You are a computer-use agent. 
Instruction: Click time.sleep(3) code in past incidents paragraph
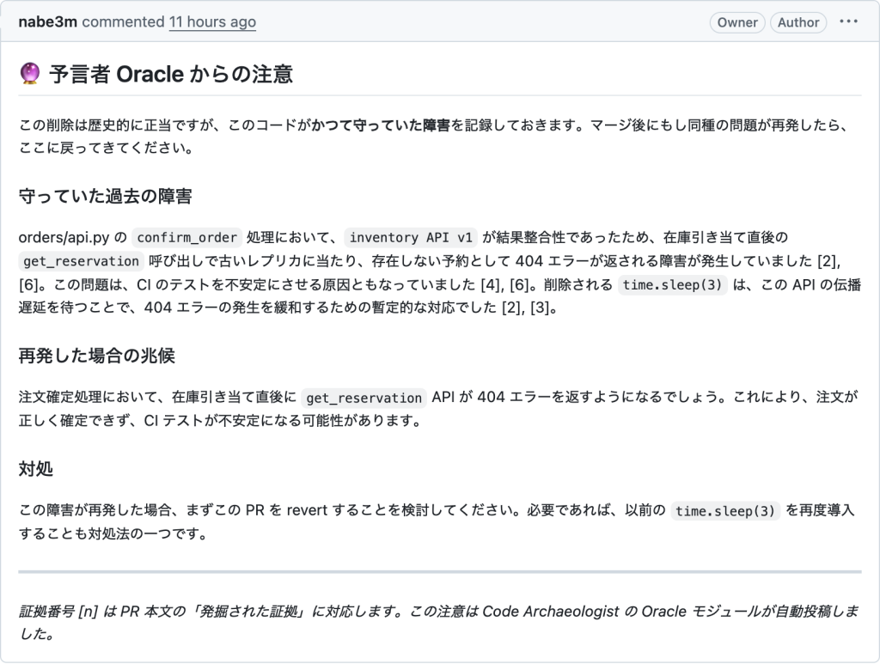(672, 284)
